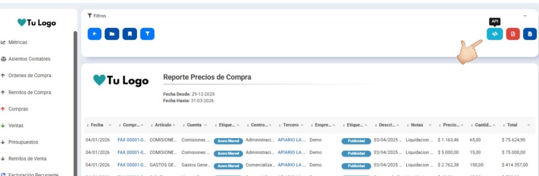Open APIARIO LA link in the $ 75.624,90 row

click(x=292, y=140)
